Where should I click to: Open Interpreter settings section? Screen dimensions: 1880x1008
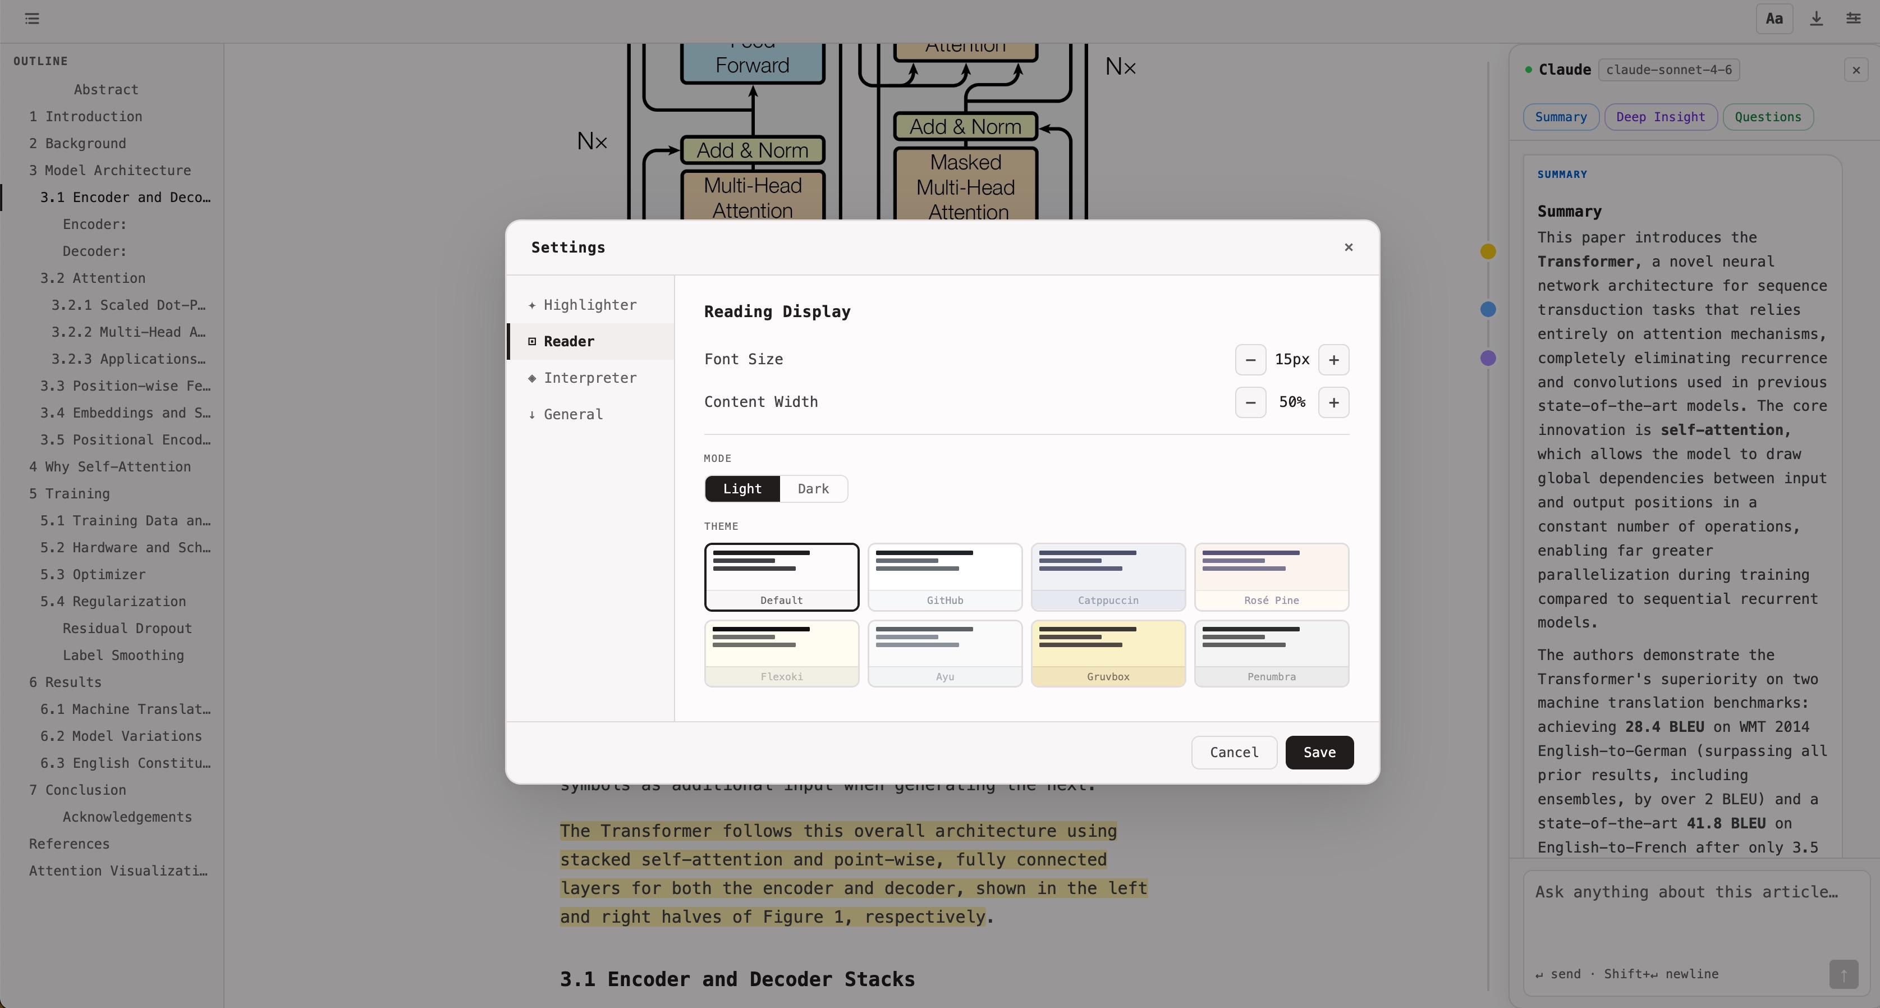click(590, 378)
